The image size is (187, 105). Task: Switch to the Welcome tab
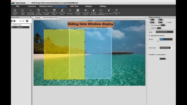tap(38, 17)
